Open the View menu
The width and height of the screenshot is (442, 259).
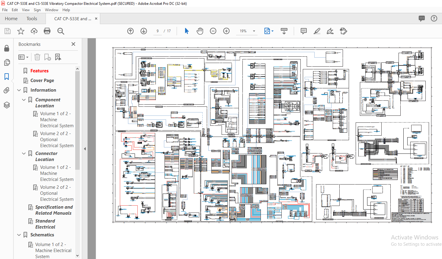click(x=26, y=10)
